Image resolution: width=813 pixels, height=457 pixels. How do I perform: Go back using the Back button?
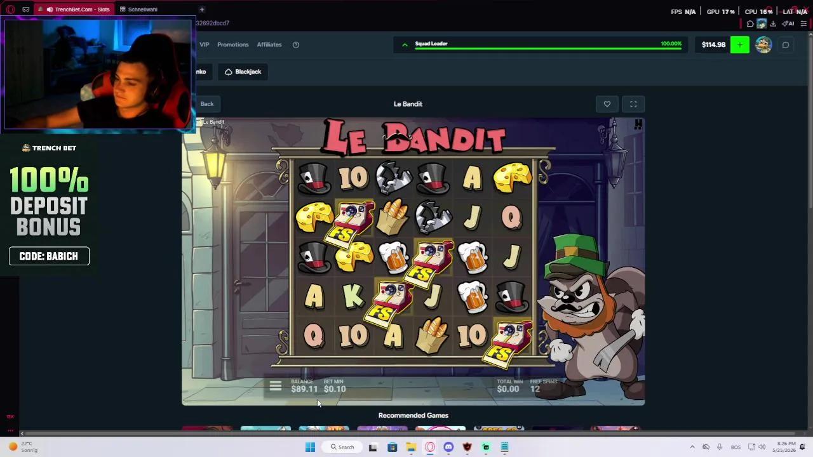point(207,104)
